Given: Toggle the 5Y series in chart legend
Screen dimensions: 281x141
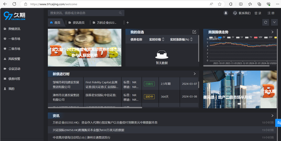Looking at the screenshot, I should pos(240,37).
